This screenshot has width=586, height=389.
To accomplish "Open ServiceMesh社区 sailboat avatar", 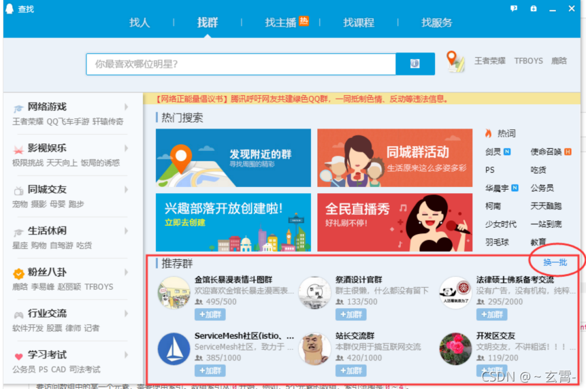I will tap(174, 349).
